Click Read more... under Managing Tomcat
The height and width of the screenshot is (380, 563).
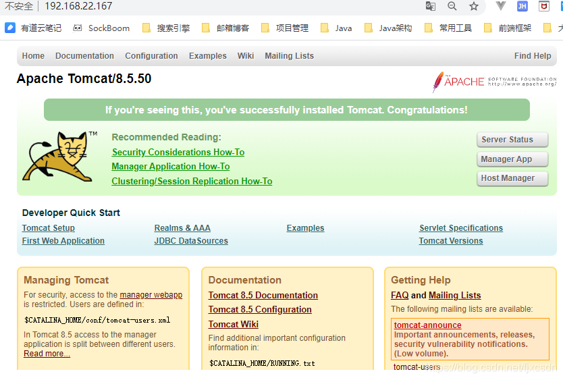tap(47, 354)
